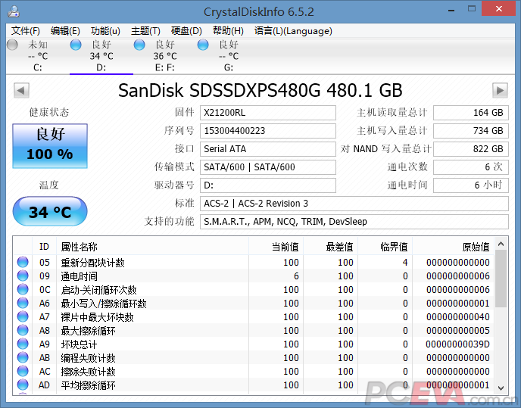521x408 pixels.
Task: Open the 文件(F) menu
Action: tap(26, 31)
